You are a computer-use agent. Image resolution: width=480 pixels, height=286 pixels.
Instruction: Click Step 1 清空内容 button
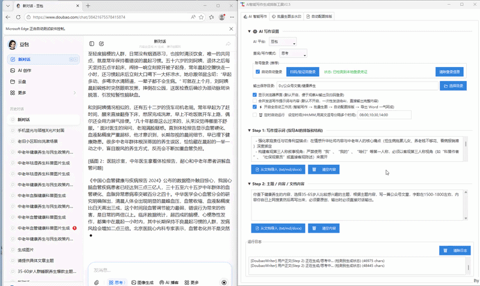pos(323,170)
